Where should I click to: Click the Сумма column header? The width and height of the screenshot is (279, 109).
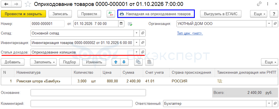point(131,72)
